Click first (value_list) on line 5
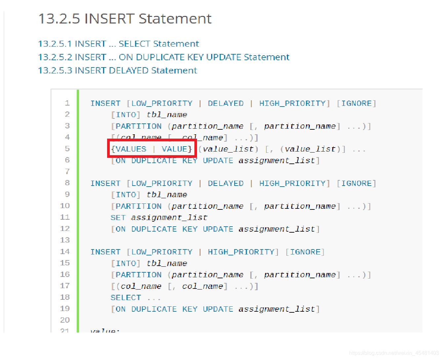The image size is (442, 359). coord(228,149)
